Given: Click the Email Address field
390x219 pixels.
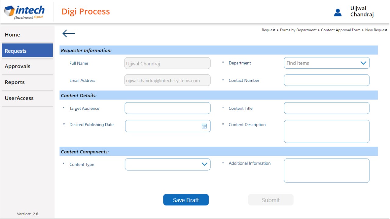Looking at the screenshot, I should click(x=168, y=80).
